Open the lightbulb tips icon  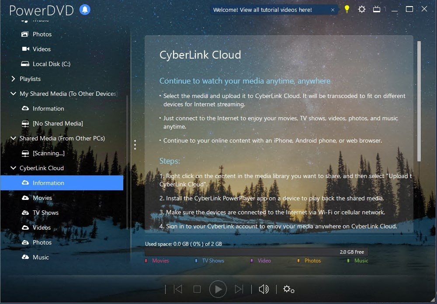347,9
